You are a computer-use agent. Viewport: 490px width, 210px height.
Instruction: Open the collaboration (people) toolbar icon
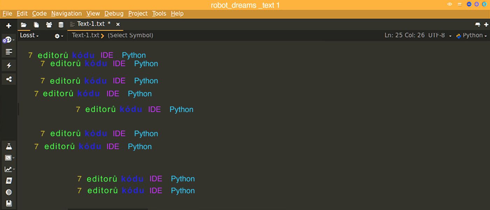[x=49, y=24]
